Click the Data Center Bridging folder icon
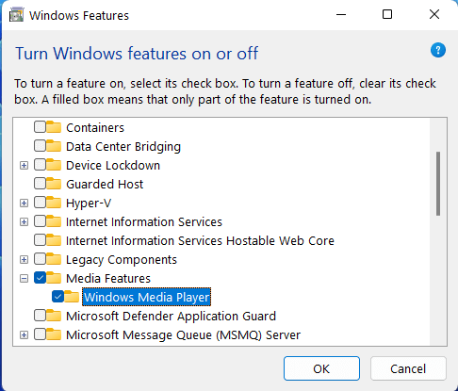 (54, 146)
